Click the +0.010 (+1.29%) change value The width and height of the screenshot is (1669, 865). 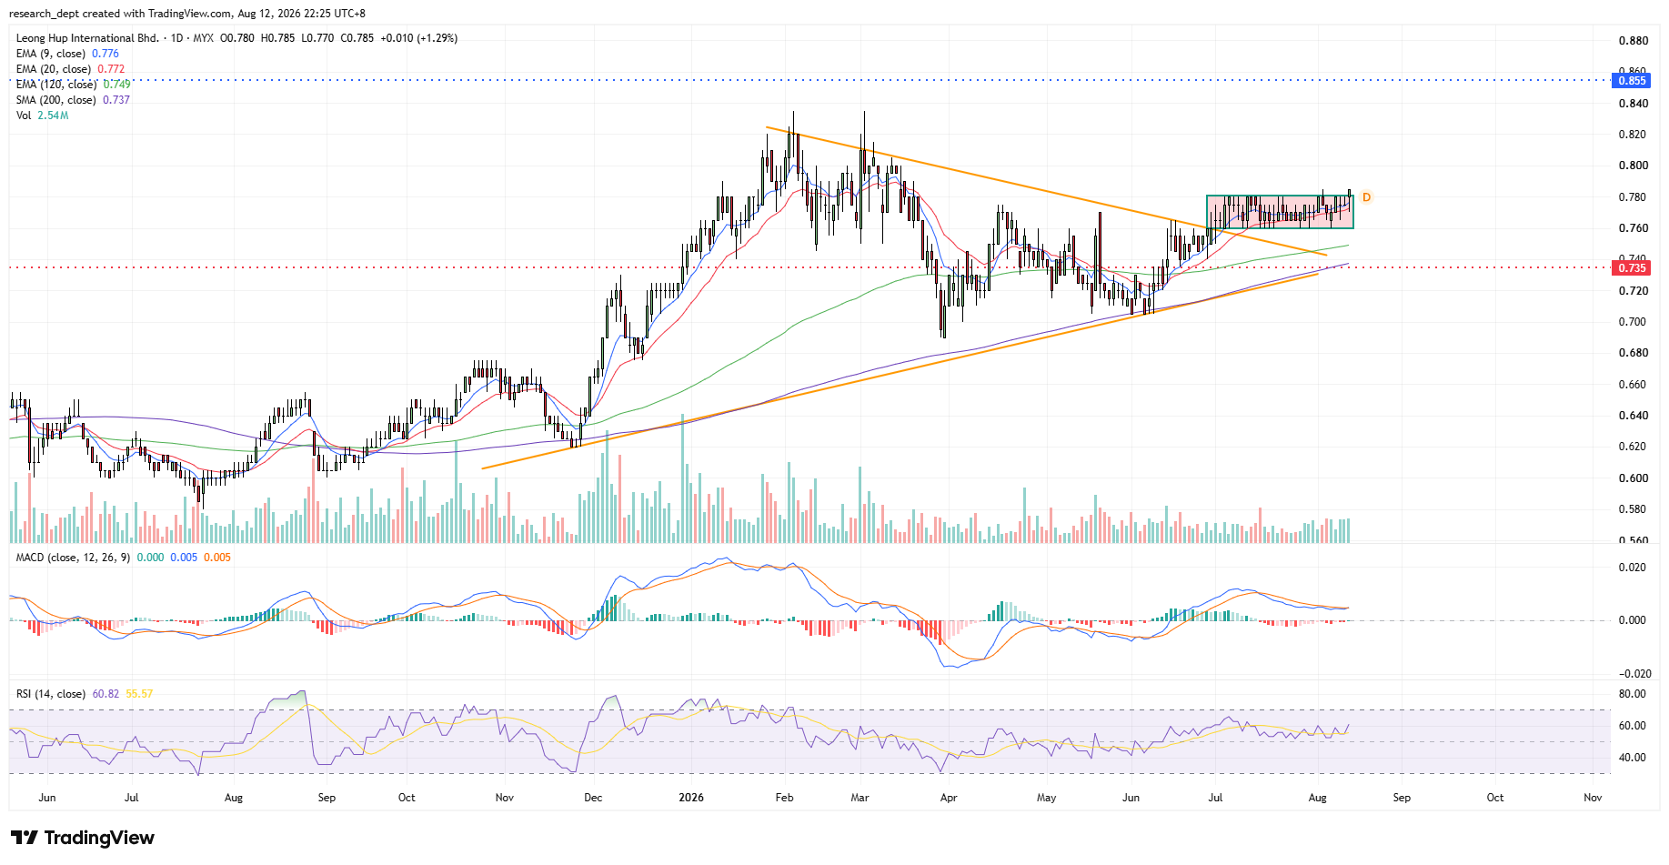click(418, 38)
